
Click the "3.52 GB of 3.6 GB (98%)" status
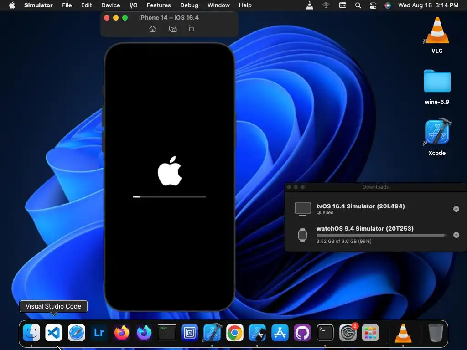tap(344, 241)
